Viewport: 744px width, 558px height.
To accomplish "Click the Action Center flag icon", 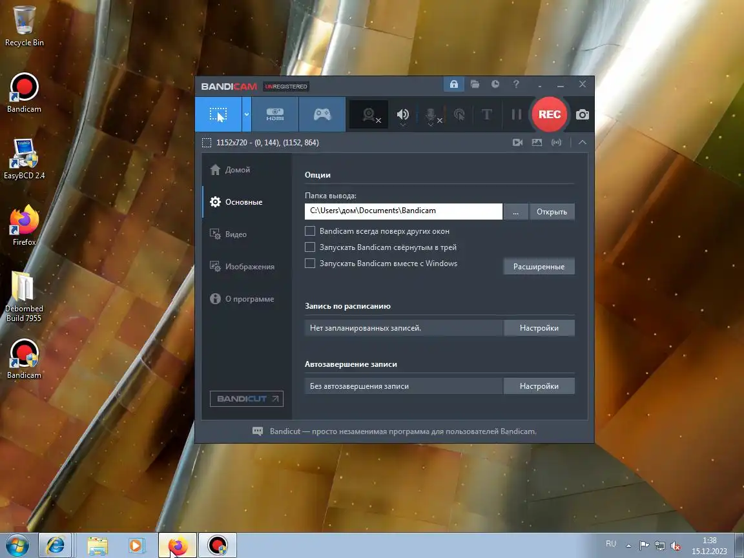I will 644,546.
